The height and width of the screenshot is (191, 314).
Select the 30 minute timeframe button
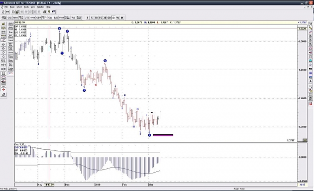tap(104, 18)
